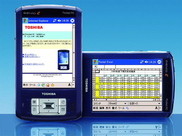Open the 合計=0 status dropdown

pyautogui.click(x=145, y=103)
